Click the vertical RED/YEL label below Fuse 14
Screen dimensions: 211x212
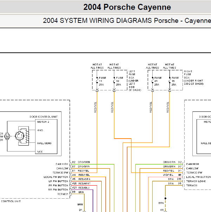[95, 107]
